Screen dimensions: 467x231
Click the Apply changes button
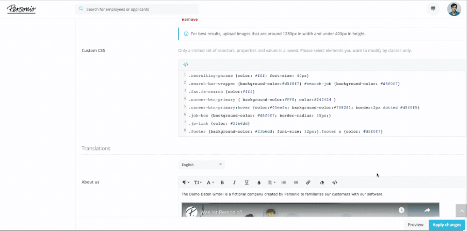tap(446, 225)
